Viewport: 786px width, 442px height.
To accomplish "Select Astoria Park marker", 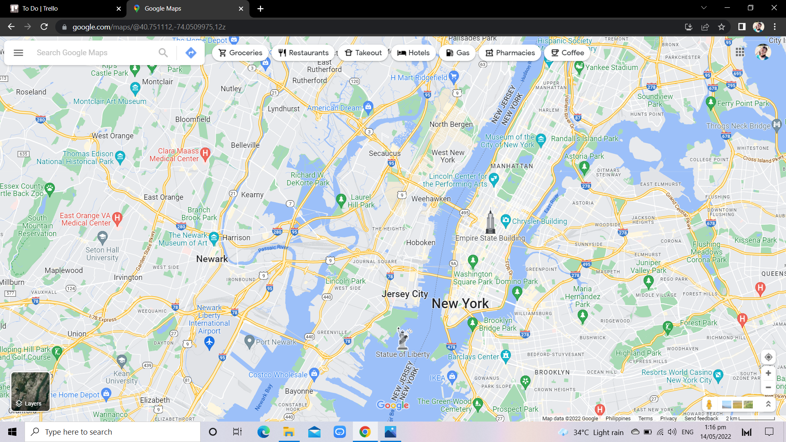I will [584, 167].
